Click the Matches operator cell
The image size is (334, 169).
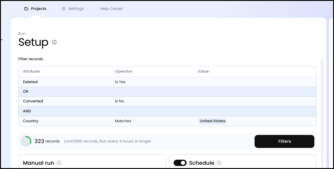click(123, 121)
